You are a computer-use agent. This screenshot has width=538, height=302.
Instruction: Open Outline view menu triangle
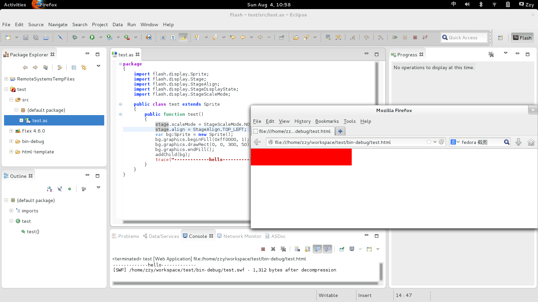pos(99,188)
